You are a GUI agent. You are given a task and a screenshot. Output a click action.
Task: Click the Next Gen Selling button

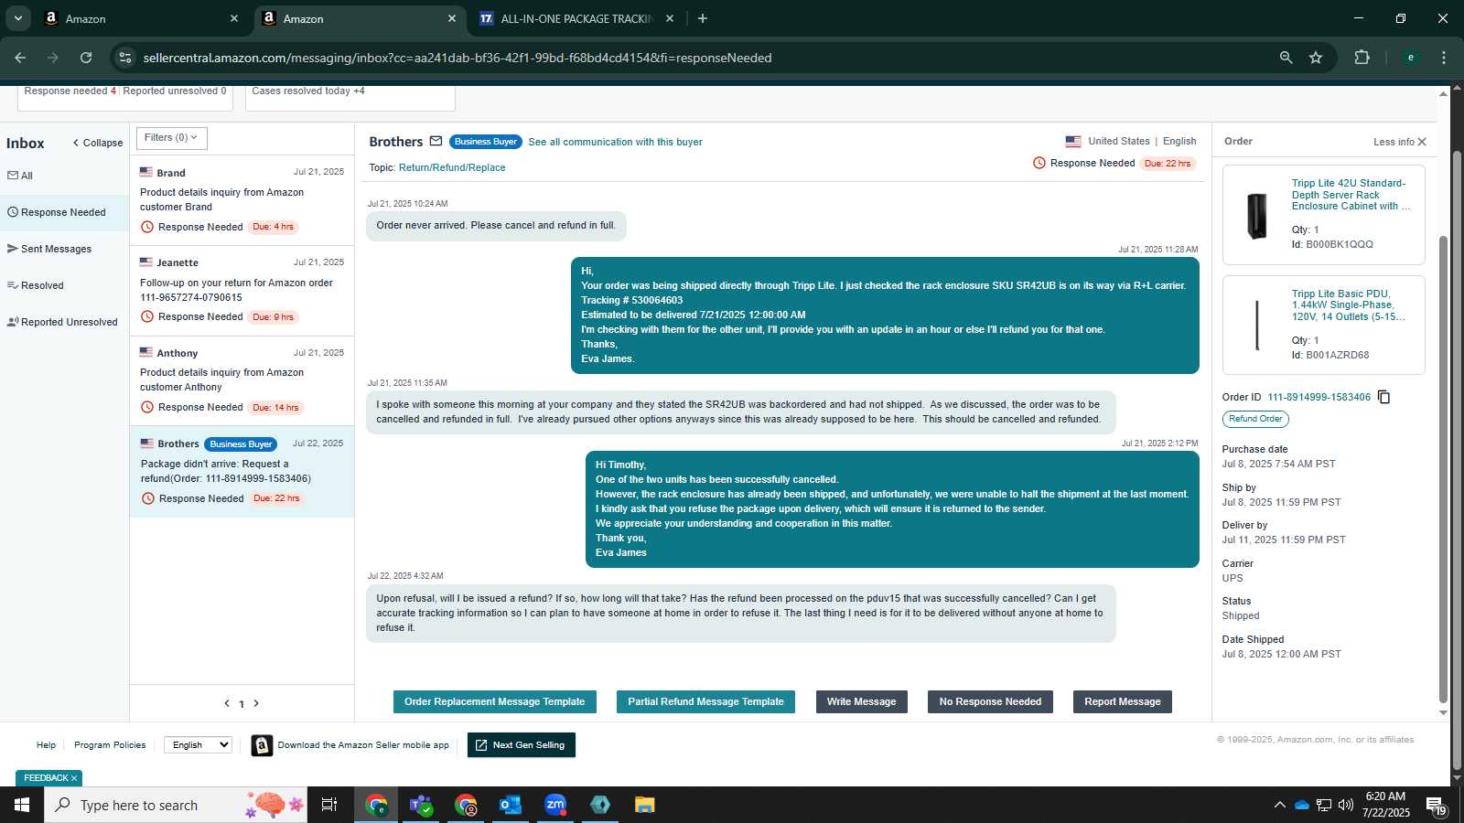click(521, 745)
